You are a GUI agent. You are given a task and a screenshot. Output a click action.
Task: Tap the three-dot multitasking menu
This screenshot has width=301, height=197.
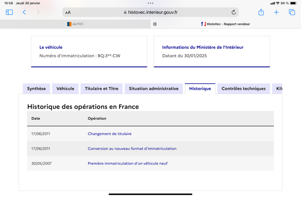(150, 3)
